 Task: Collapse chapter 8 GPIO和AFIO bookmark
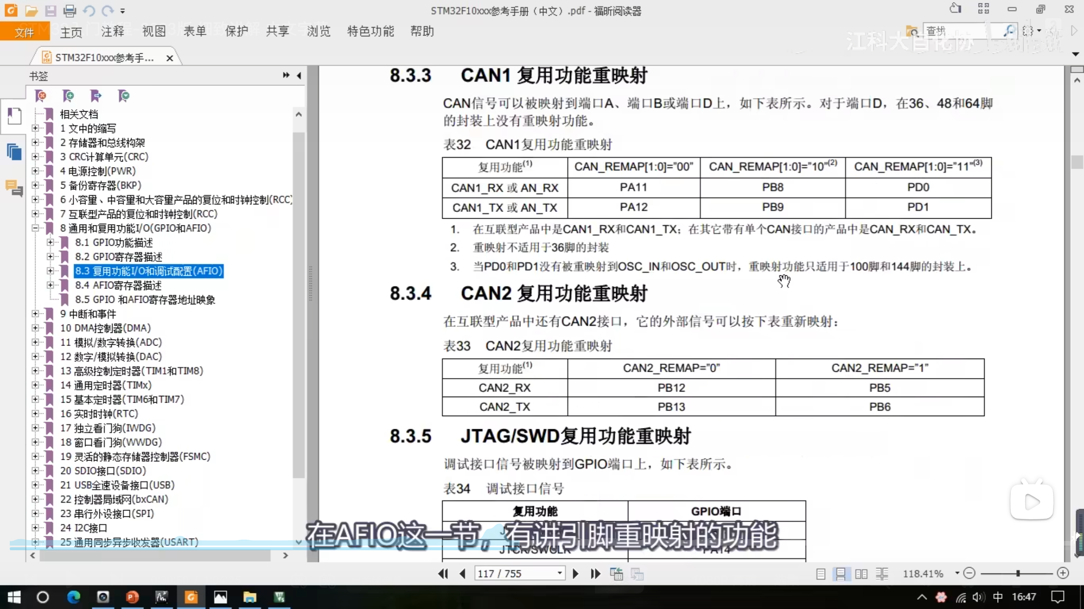pos(35,228)
